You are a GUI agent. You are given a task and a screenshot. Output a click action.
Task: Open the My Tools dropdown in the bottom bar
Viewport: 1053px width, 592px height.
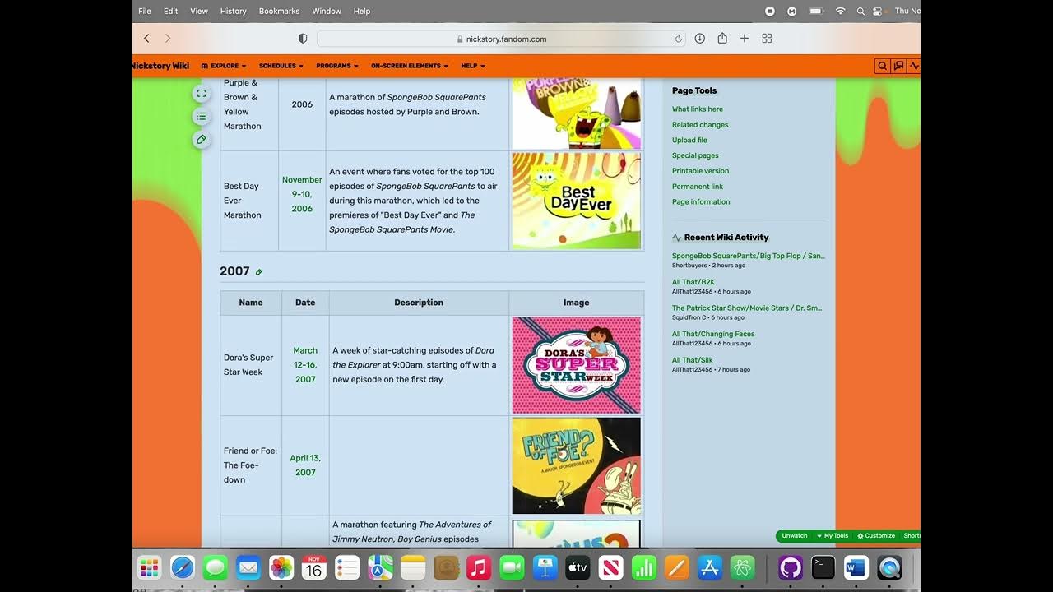click(x=833, y=536)
